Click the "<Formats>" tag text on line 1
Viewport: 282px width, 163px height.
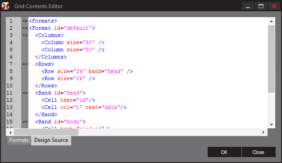[x=43, y=21]
